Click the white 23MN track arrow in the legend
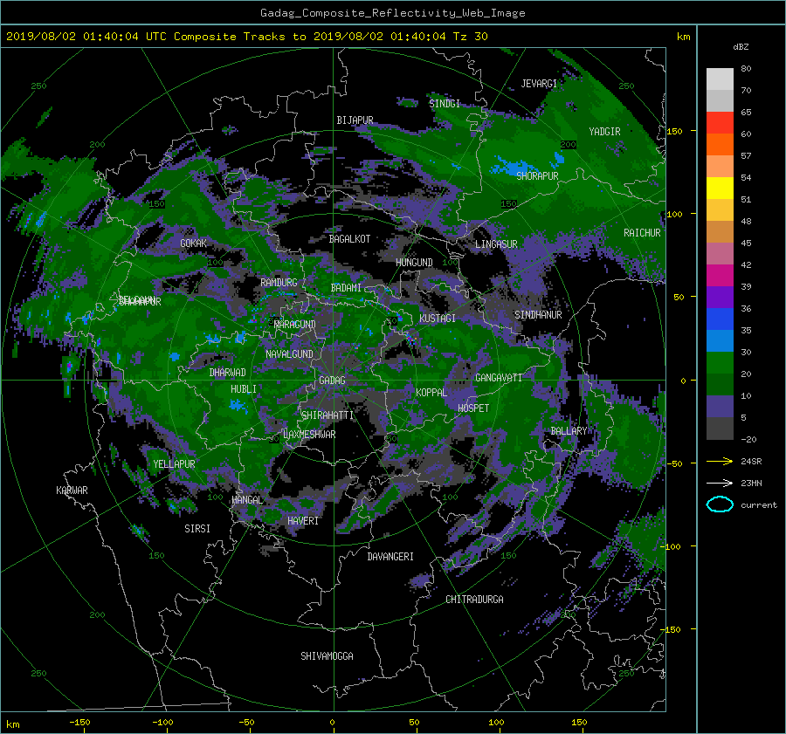Screen dimensions: 786x734 click(720, 483)
